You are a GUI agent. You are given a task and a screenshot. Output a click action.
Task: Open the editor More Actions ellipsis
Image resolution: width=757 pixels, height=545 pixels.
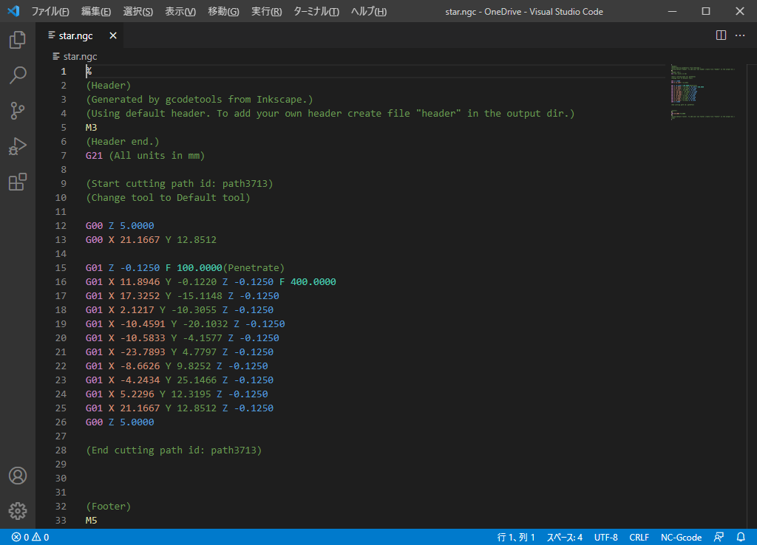[x=739, y=35]
